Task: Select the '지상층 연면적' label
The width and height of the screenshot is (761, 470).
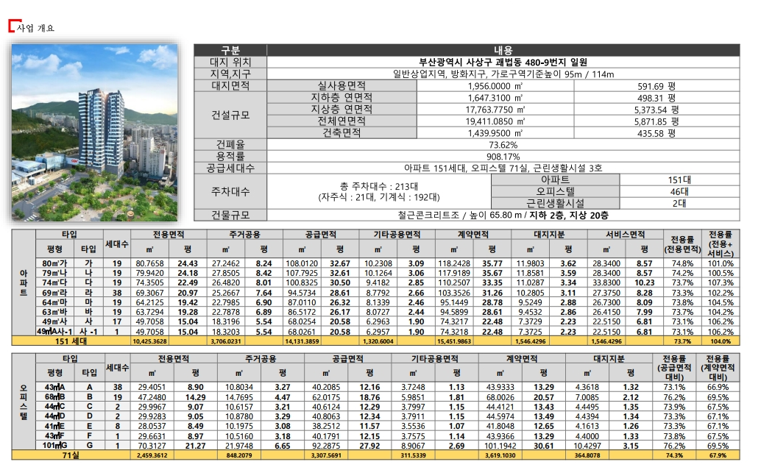Action: point(341,109)
